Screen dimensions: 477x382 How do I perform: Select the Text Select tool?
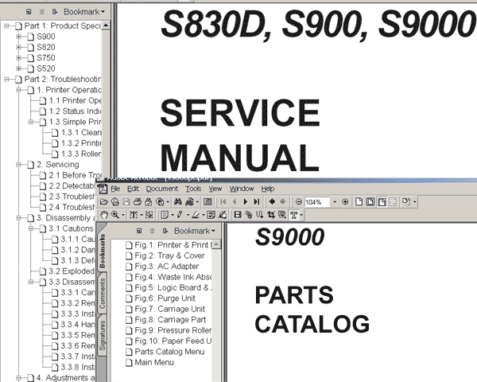(x=134, y=215)
